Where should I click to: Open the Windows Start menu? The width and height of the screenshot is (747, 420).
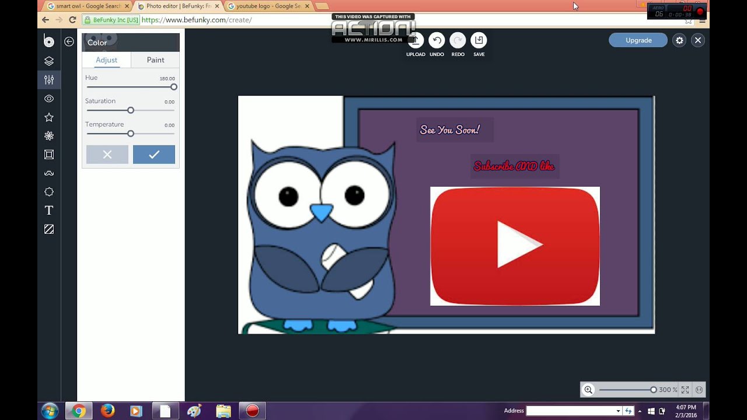(50, 411)
